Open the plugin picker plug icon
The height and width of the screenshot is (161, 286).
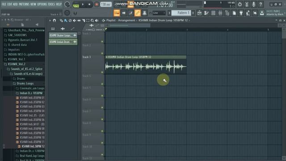click(x=241, y=13)
